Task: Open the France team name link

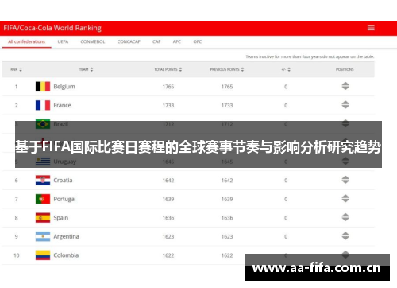Action: click(62, 105)
